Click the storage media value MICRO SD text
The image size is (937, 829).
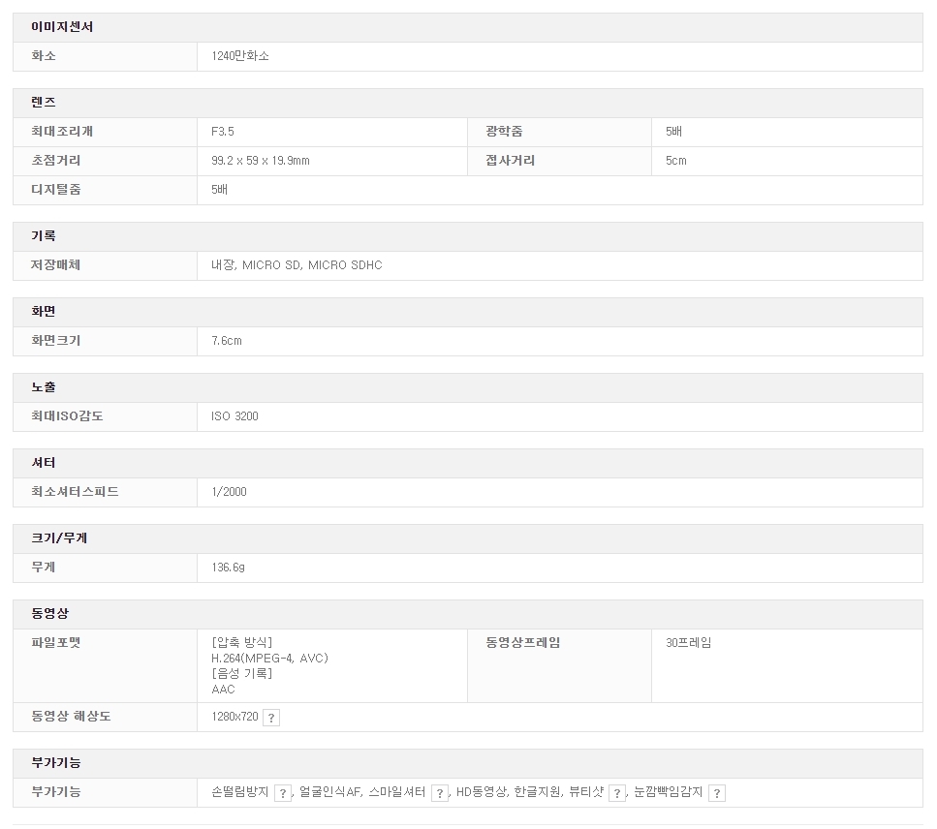(271, 265)
